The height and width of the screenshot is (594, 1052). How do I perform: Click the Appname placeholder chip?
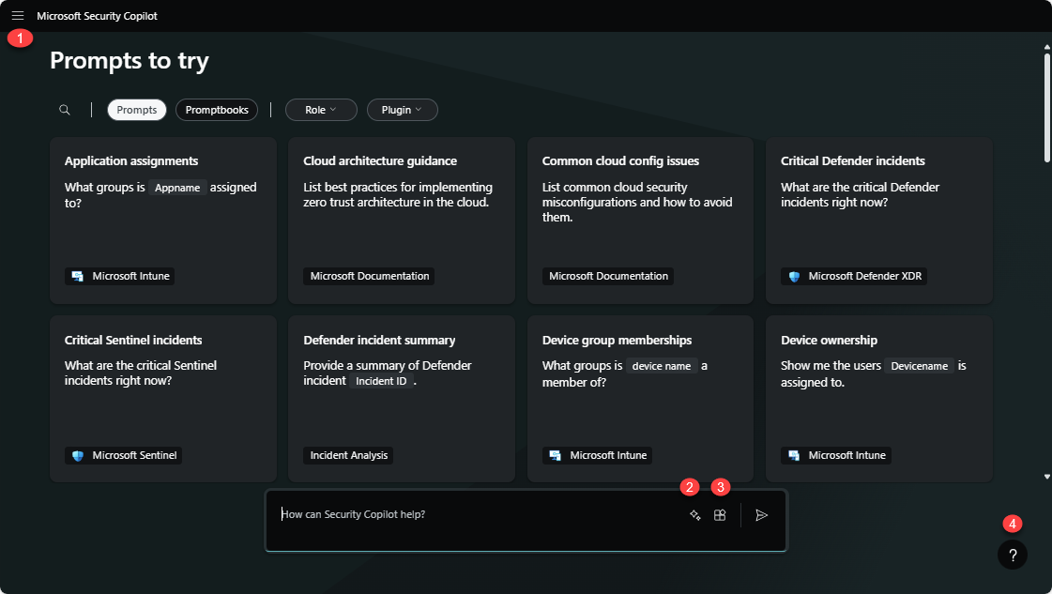pos(177,188)
